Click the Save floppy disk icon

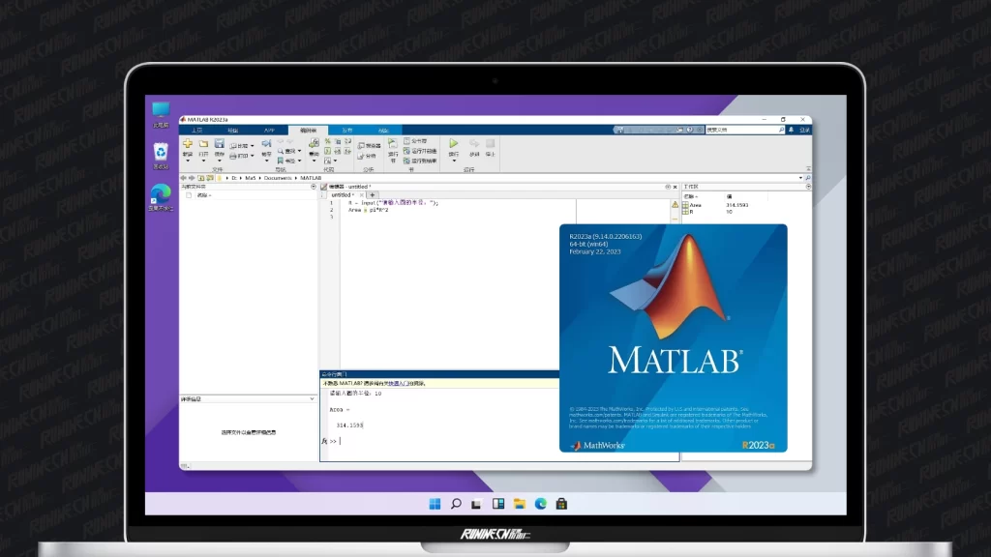[x=220, y=144]
